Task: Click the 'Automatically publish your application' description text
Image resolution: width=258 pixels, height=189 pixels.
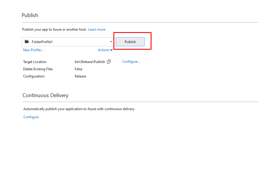Action: click(79, 109)
